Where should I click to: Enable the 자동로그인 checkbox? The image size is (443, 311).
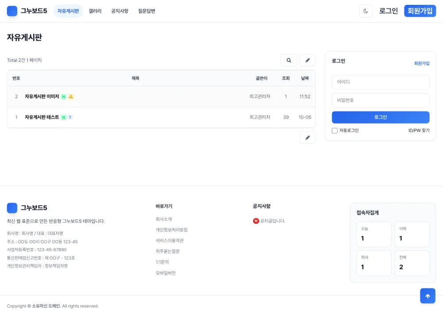[x=334, y=131]
